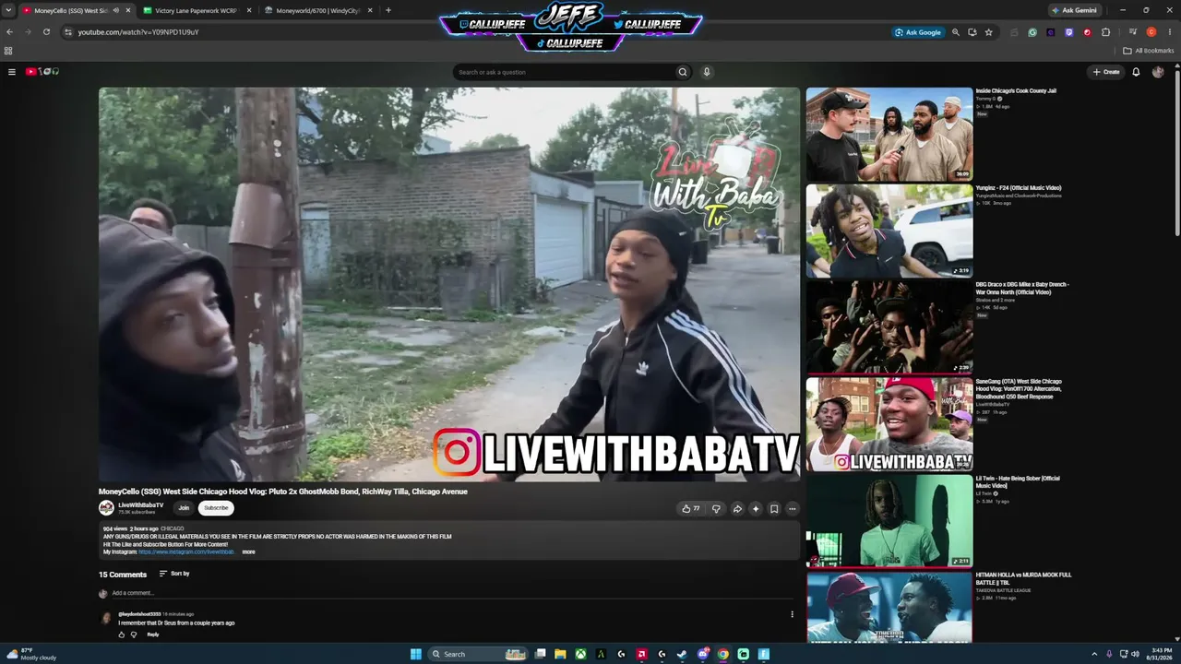Like the Dr Seus comment
Image resolution: width=1181 pixels, height=664 pixels.
121,634
